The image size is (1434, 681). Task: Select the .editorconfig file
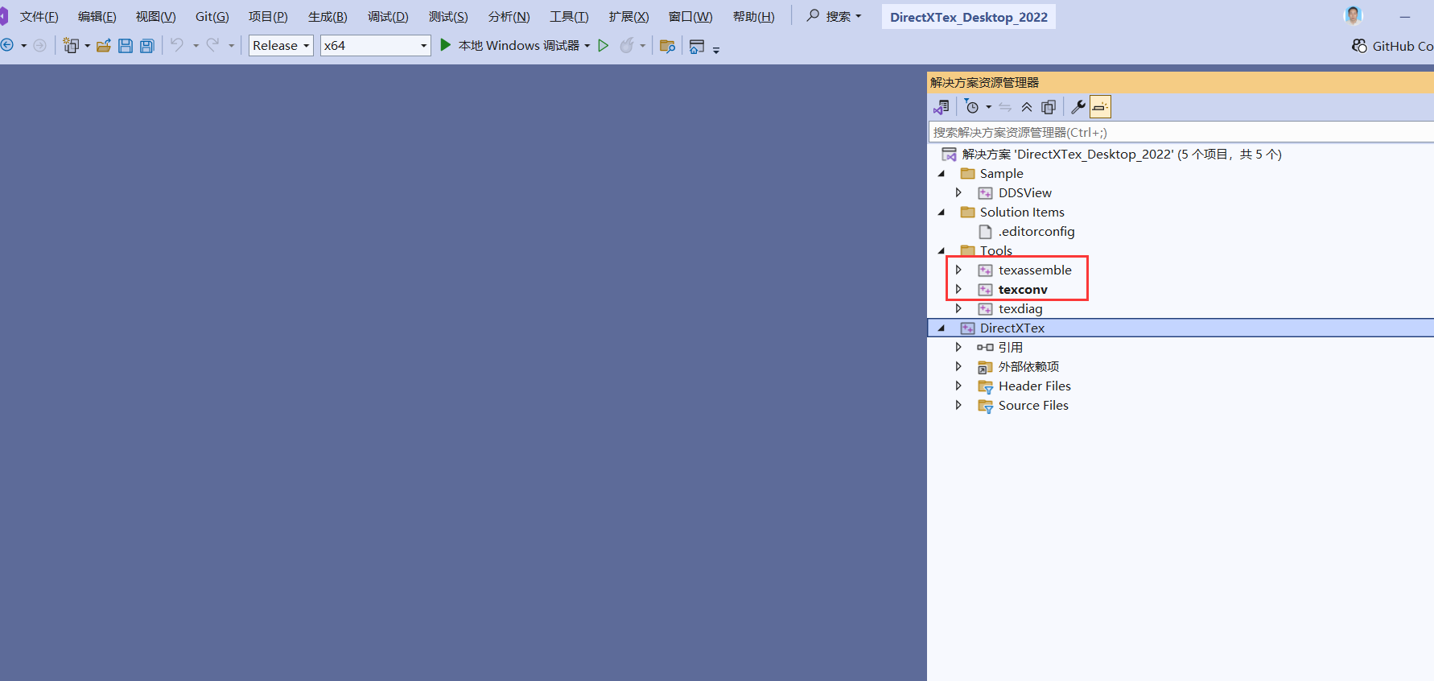point(1036,232)
